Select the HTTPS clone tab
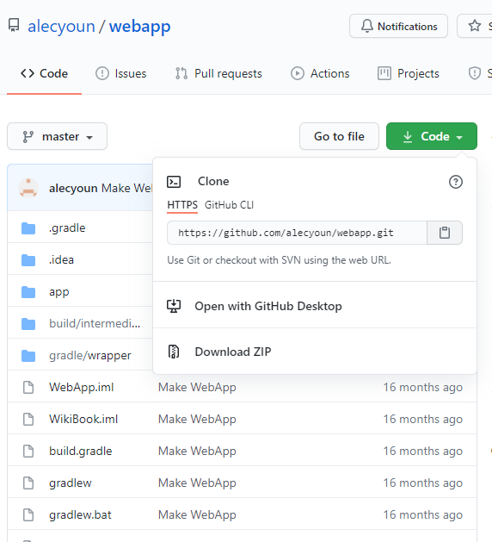This screenshot has width=492, height=542. [x=182, y=205]
